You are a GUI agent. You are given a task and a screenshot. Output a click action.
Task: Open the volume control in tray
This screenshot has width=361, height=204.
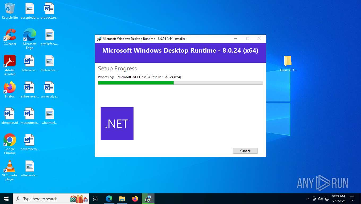320,199
